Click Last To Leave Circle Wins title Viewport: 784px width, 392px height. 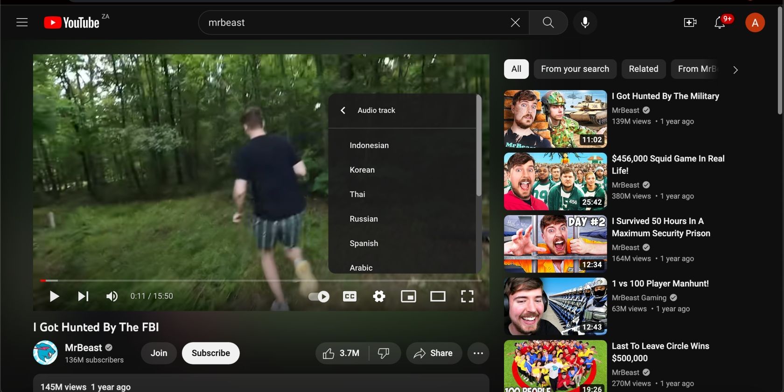(x=660, y=352)
